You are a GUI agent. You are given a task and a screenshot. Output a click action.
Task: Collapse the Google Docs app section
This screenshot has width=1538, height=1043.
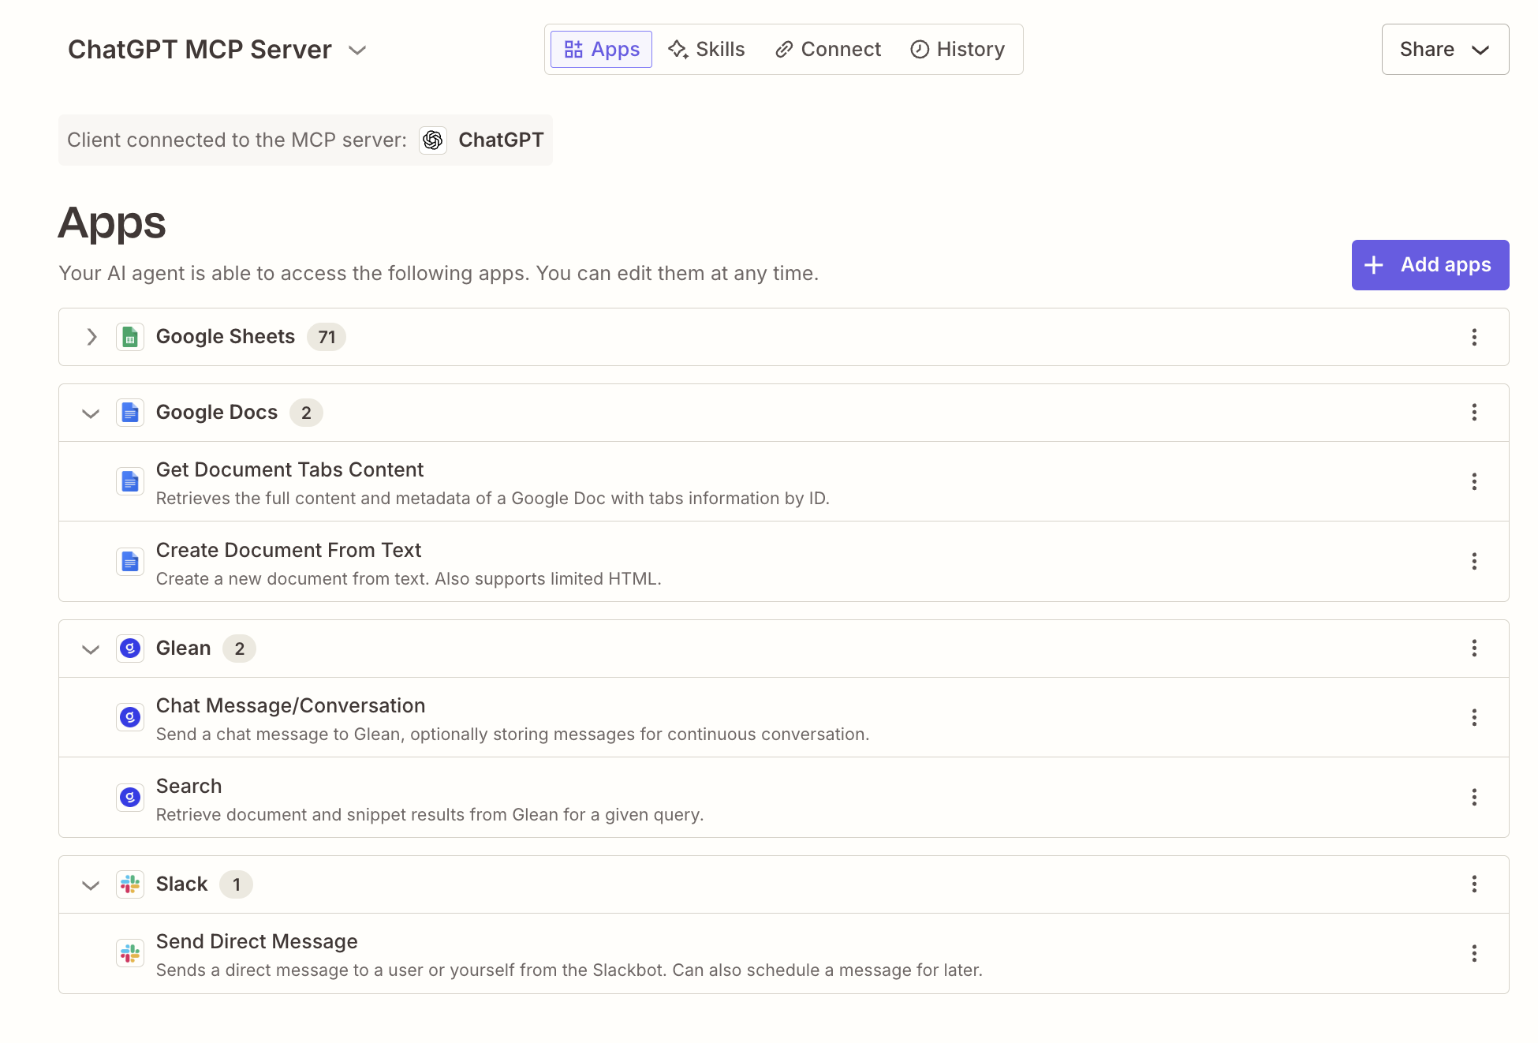point(91,413)
